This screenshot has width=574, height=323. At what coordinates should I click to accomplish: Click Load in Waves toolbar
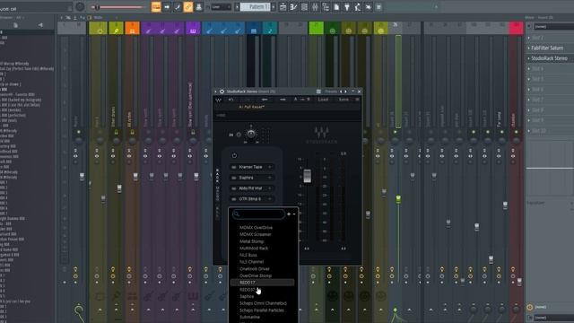[x=323, y=100]
